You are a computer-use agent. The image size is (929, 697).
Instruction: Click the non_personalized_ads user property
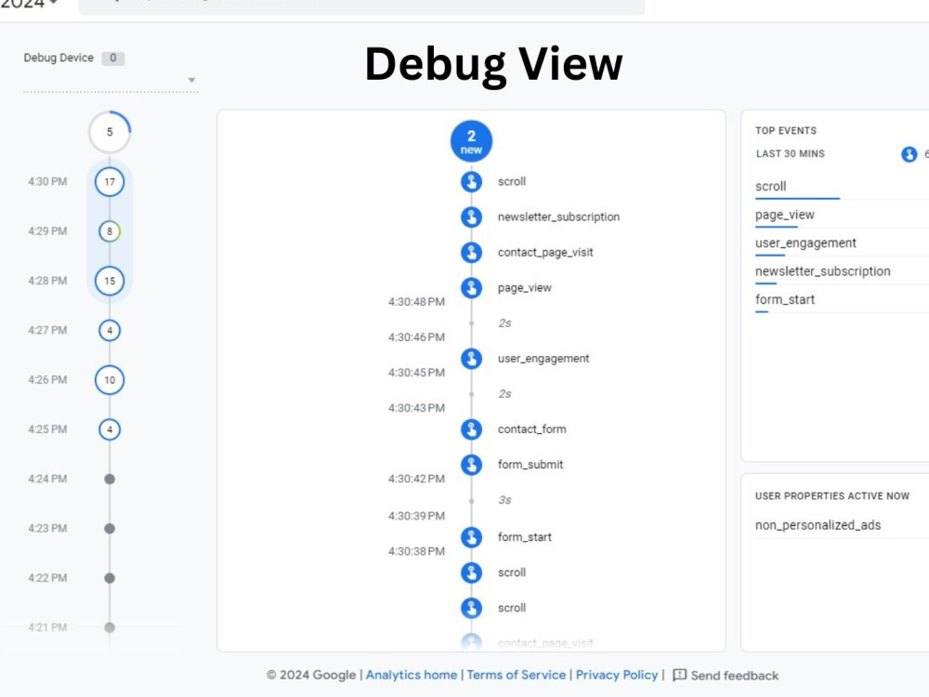pos(818,525)
